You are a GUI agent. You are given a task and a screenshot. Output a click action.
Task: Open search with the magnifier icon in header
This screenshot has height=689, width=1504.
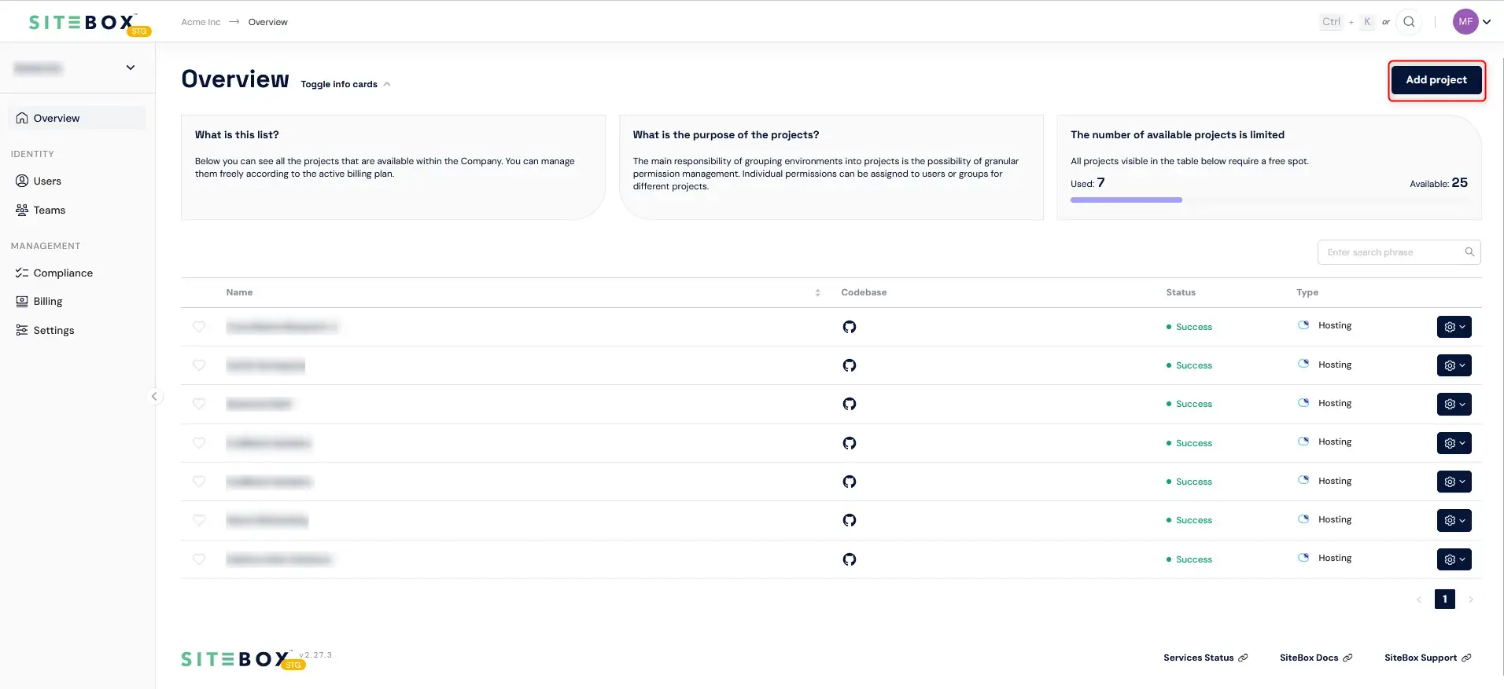1409,22
